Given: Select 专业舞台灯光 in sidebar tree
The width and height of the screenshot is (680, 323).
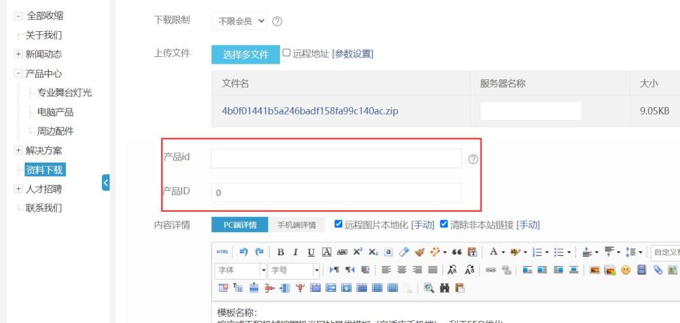Looking at the screenshot, I should click(64, 93).
